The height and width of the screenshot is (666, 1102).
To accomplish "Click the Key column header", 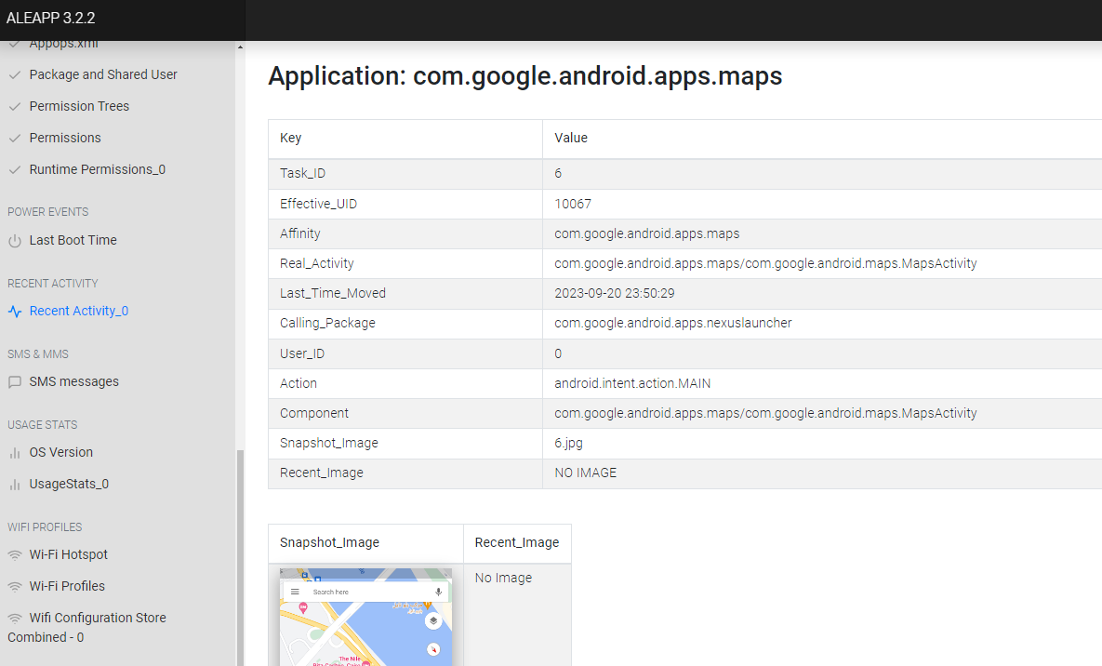I will (291, 138).
